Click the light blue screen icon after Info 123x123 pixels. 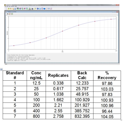40,9
